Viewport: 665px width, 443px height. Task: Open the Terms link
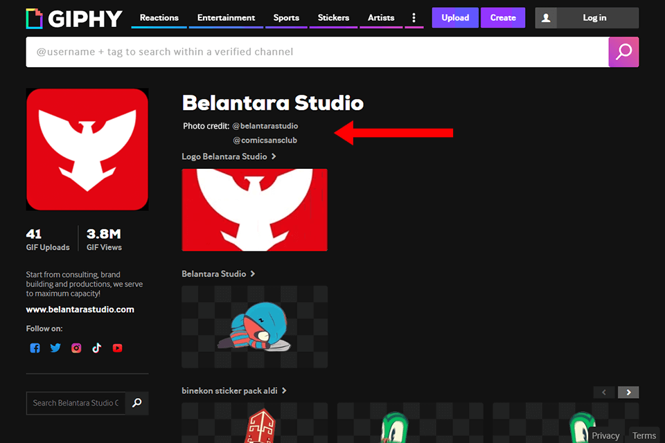click(x=644, y=435)
